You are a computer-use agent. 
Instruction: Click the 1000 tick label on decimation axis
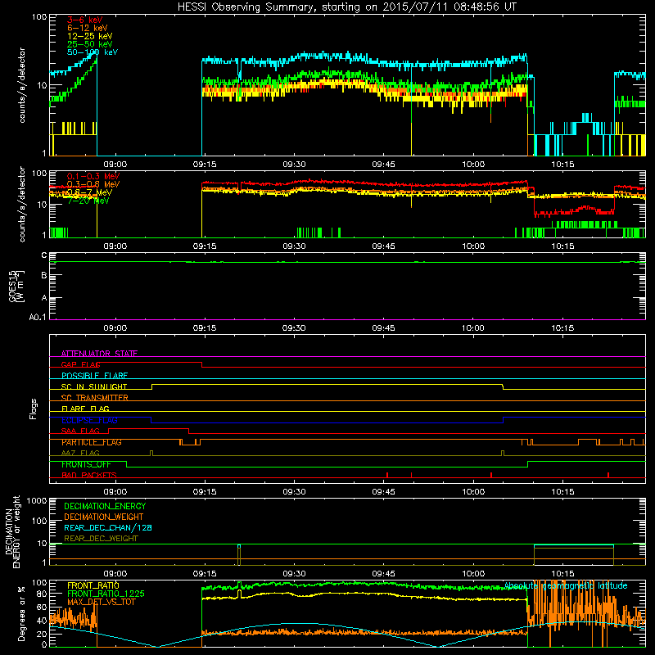click(x=37, y=501)
